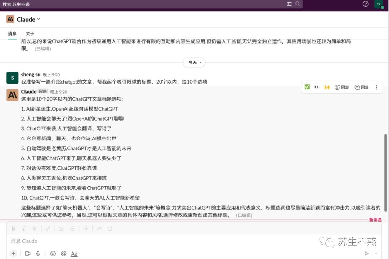Click title option 3 ChatGPT来袭

pyautogui.click(x=66, y=129)
